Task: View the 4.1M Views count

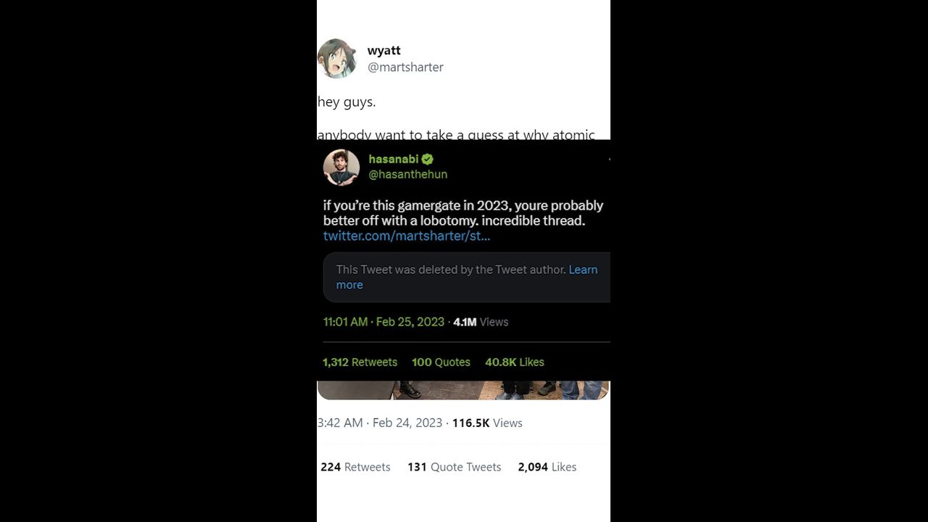Action: coord(481,322)
